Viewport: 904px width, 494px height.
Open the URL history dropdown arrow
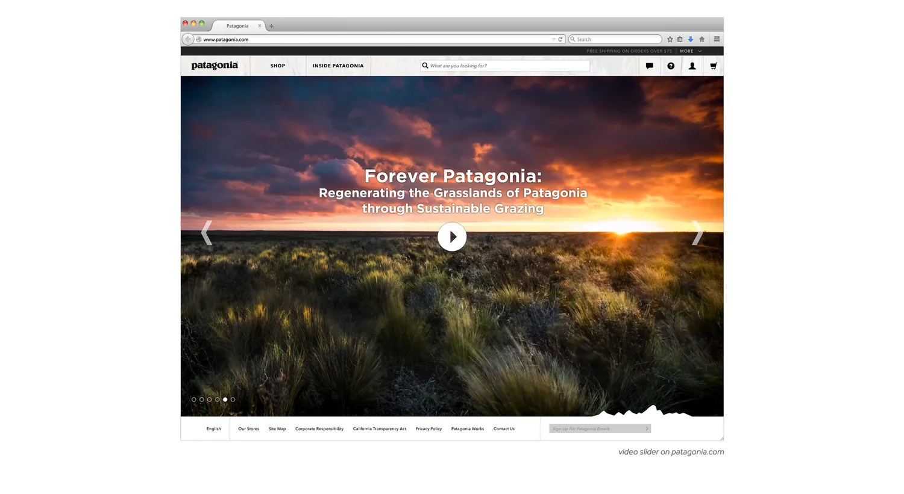click(554, 39)
